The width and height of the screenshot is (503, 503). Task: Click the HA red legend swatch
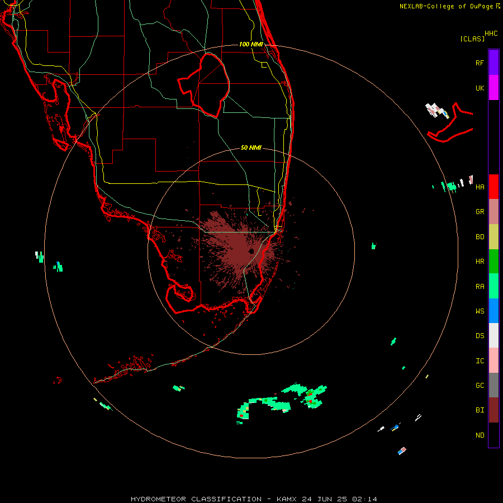[x=493, y=187]
